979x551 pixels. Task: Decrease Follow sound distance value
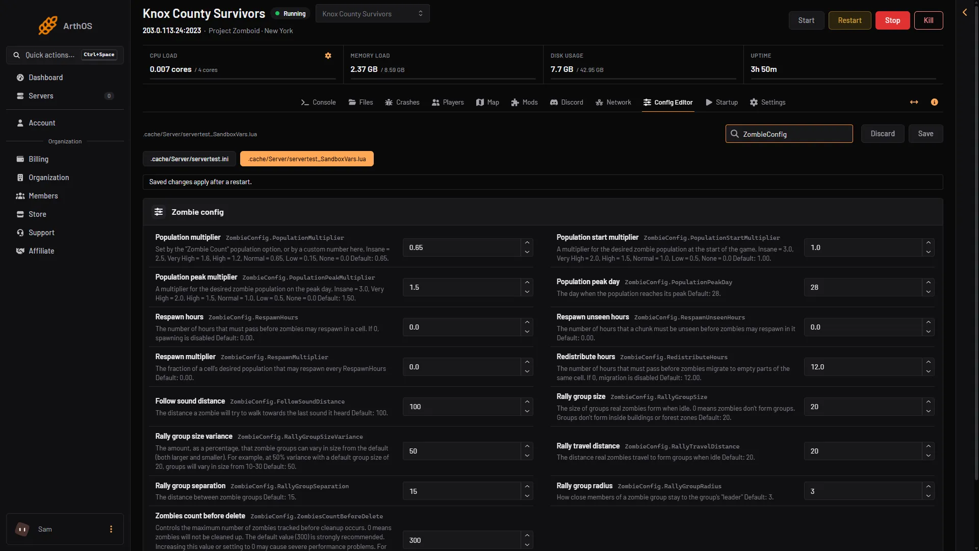click(x=527, y=411)
